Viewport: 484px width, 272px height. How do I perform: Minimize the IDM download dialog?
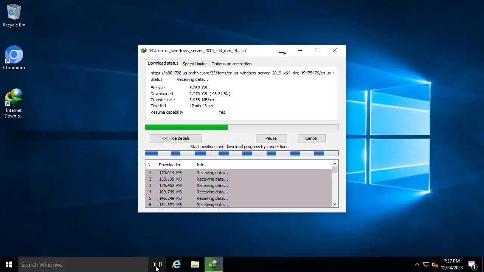tap(300, 51)
